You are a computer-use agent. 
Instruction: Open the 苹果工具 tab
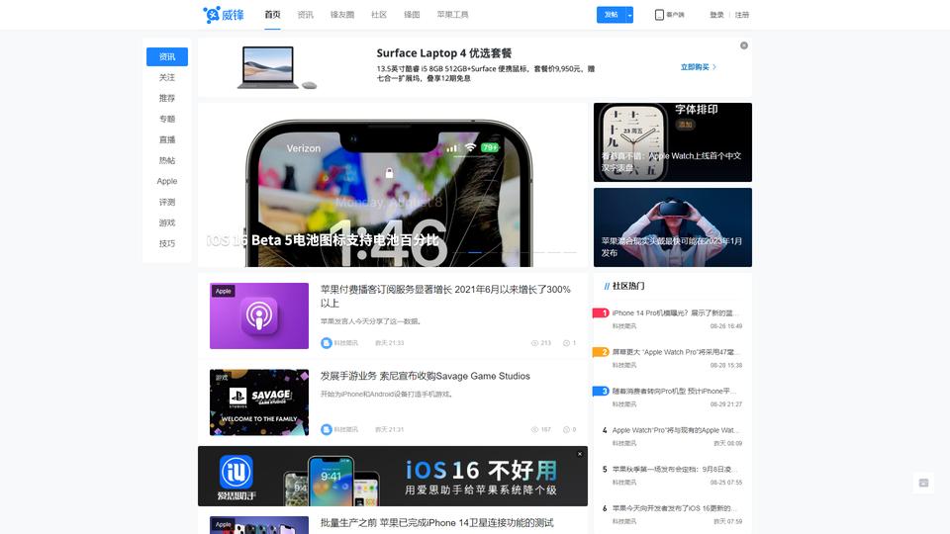(x=452, y=15)
